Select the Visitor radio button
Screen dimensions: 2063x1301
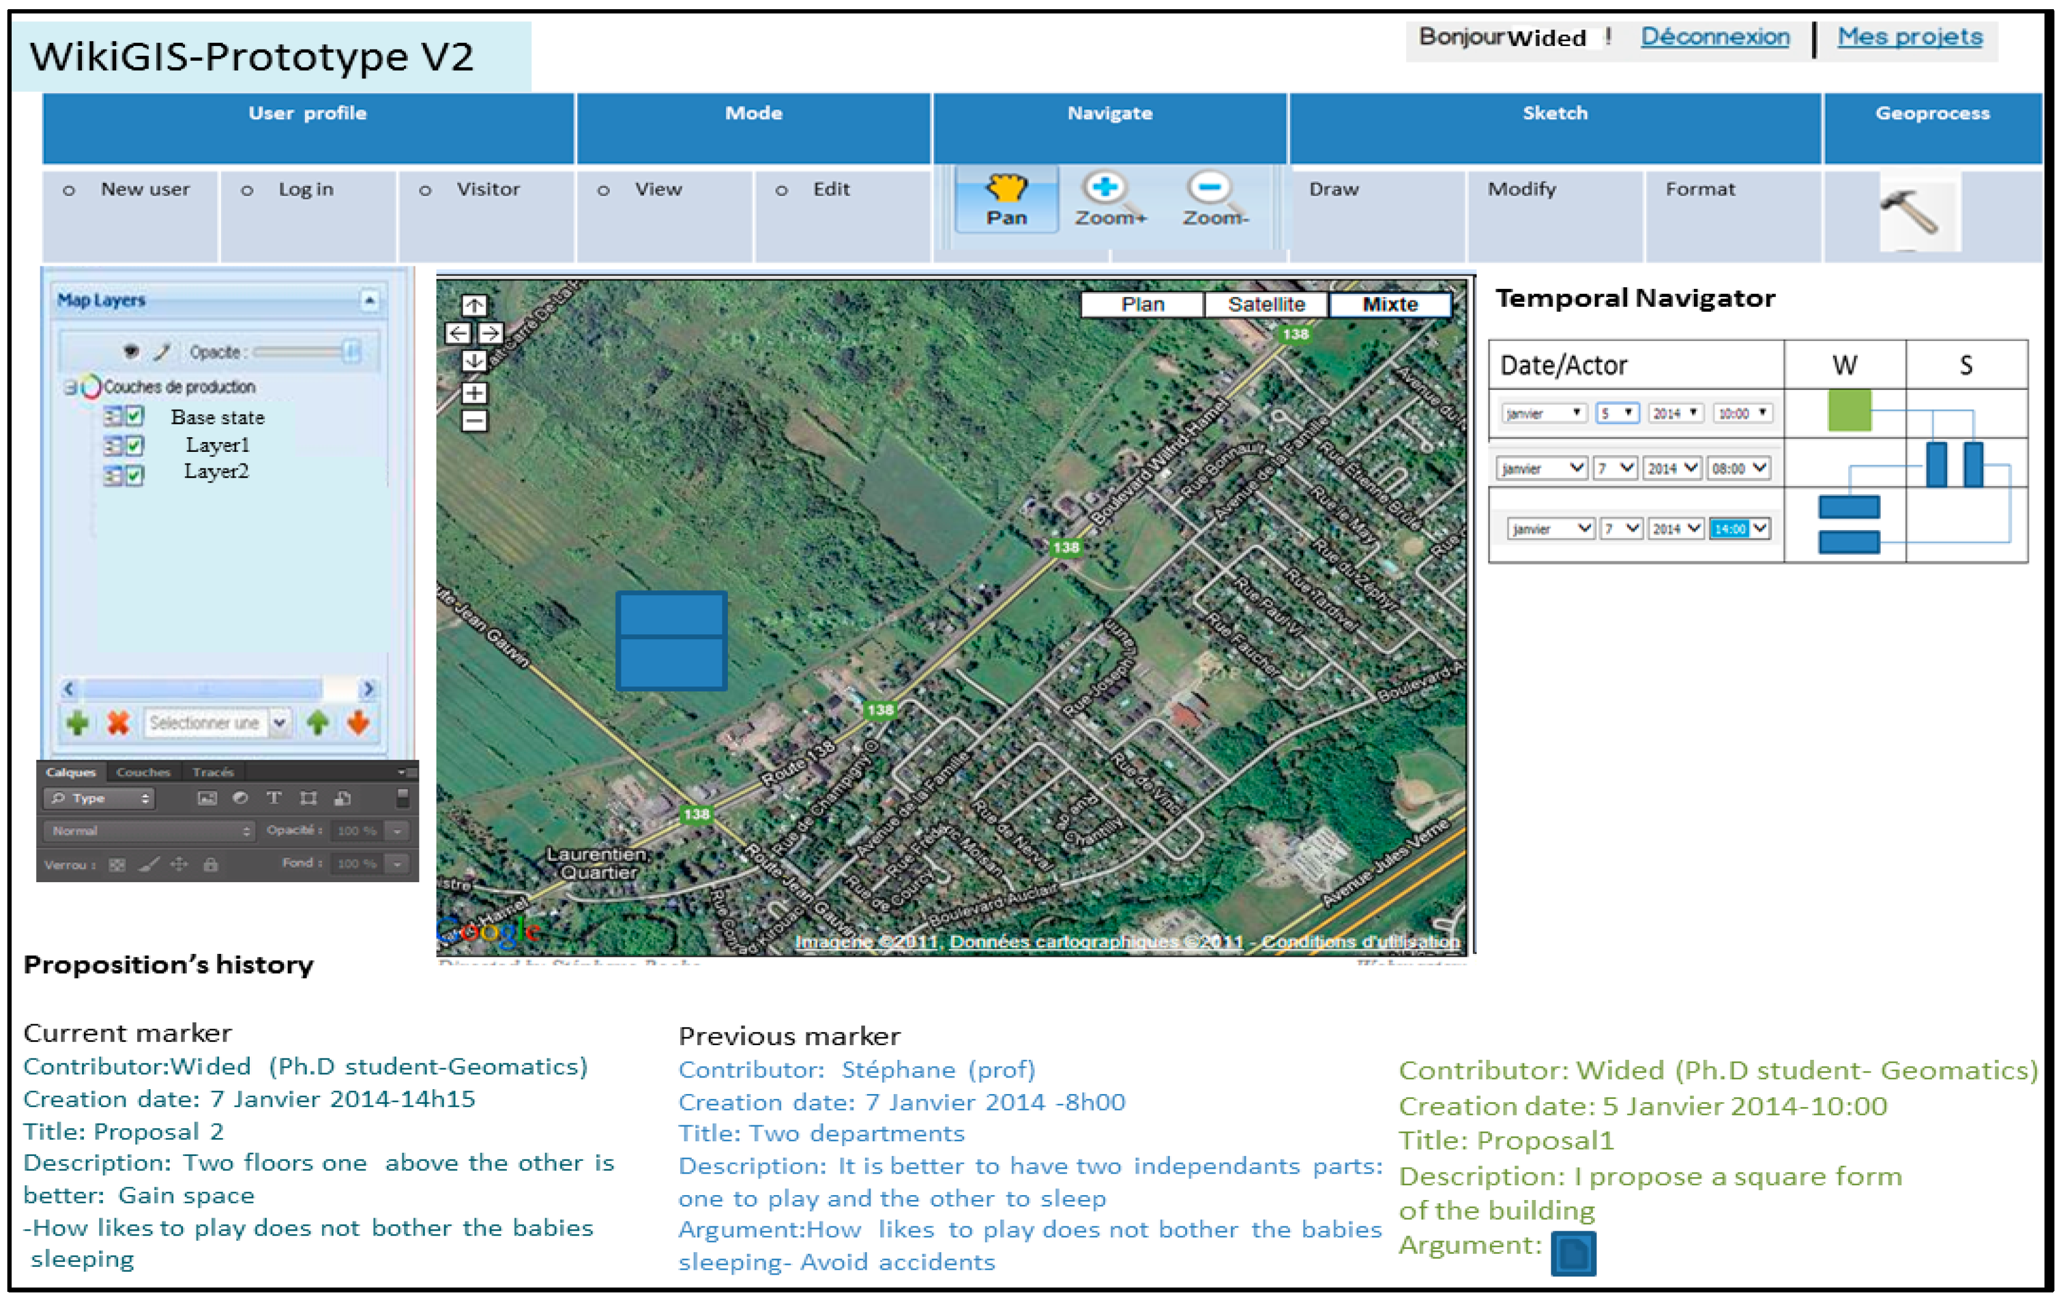tap(425, 190)
